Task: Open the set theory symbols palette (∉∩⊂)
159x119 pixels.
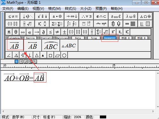Action: [101, 16]
